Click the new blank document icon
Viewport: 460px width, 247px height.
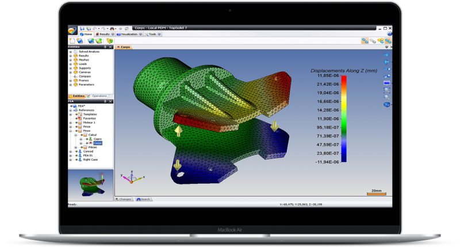click(x=72, y=40)
